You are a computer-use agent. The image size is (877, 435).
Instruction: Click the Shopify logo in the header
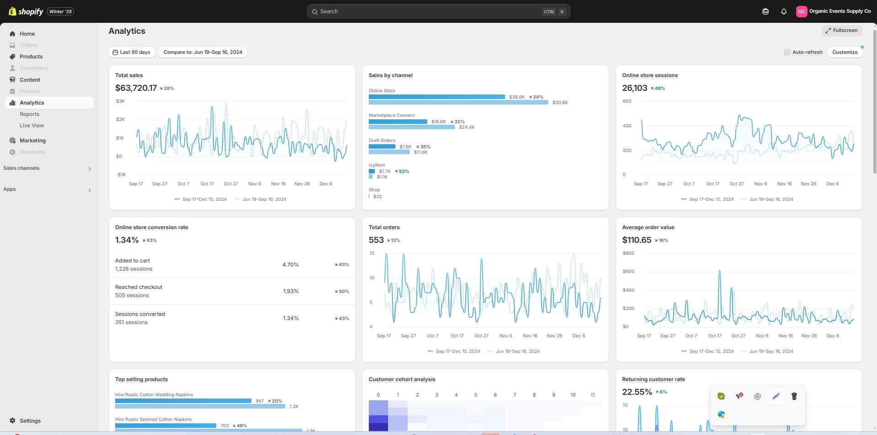(26, 11)
